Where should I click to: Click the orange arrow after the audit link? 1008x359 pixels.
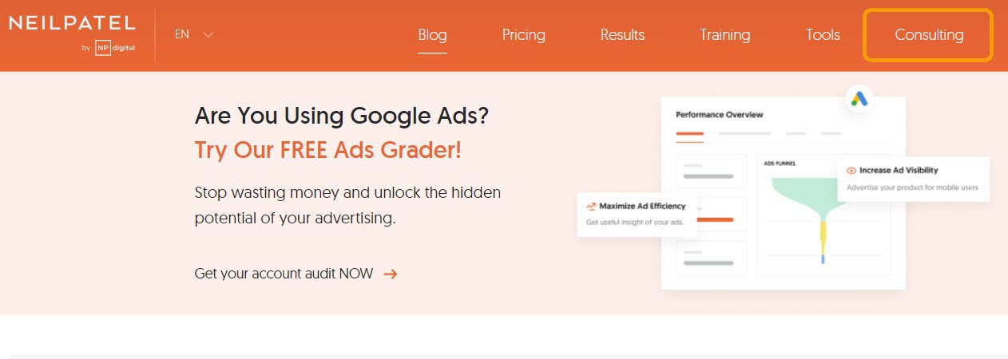click(391, 274)
